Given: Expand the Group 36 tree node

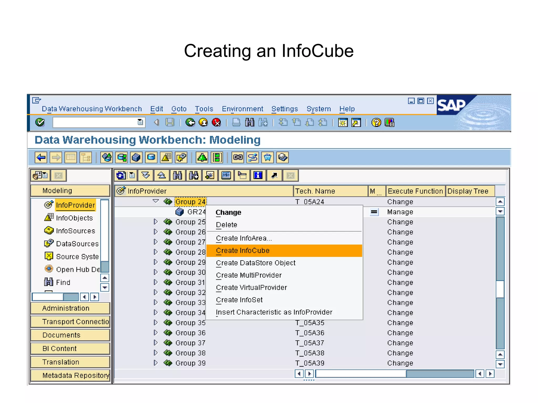Looking at the screenshot, I should pos(156,333).
